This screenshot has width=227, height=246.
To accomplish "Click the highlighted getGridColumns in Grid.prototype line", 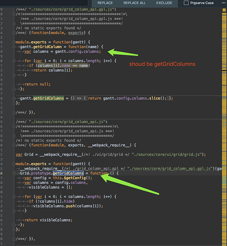I will (x=68, y=173).
